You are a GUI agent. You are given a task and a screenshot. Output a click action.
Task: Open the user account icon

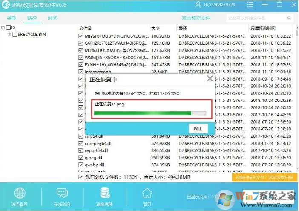pos(198,5)
